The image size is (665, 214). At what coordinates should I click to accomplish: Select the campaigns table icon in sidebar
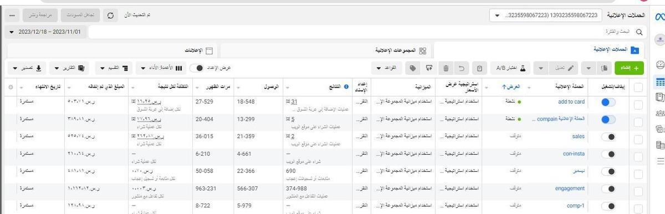click(x=659, y=81)
